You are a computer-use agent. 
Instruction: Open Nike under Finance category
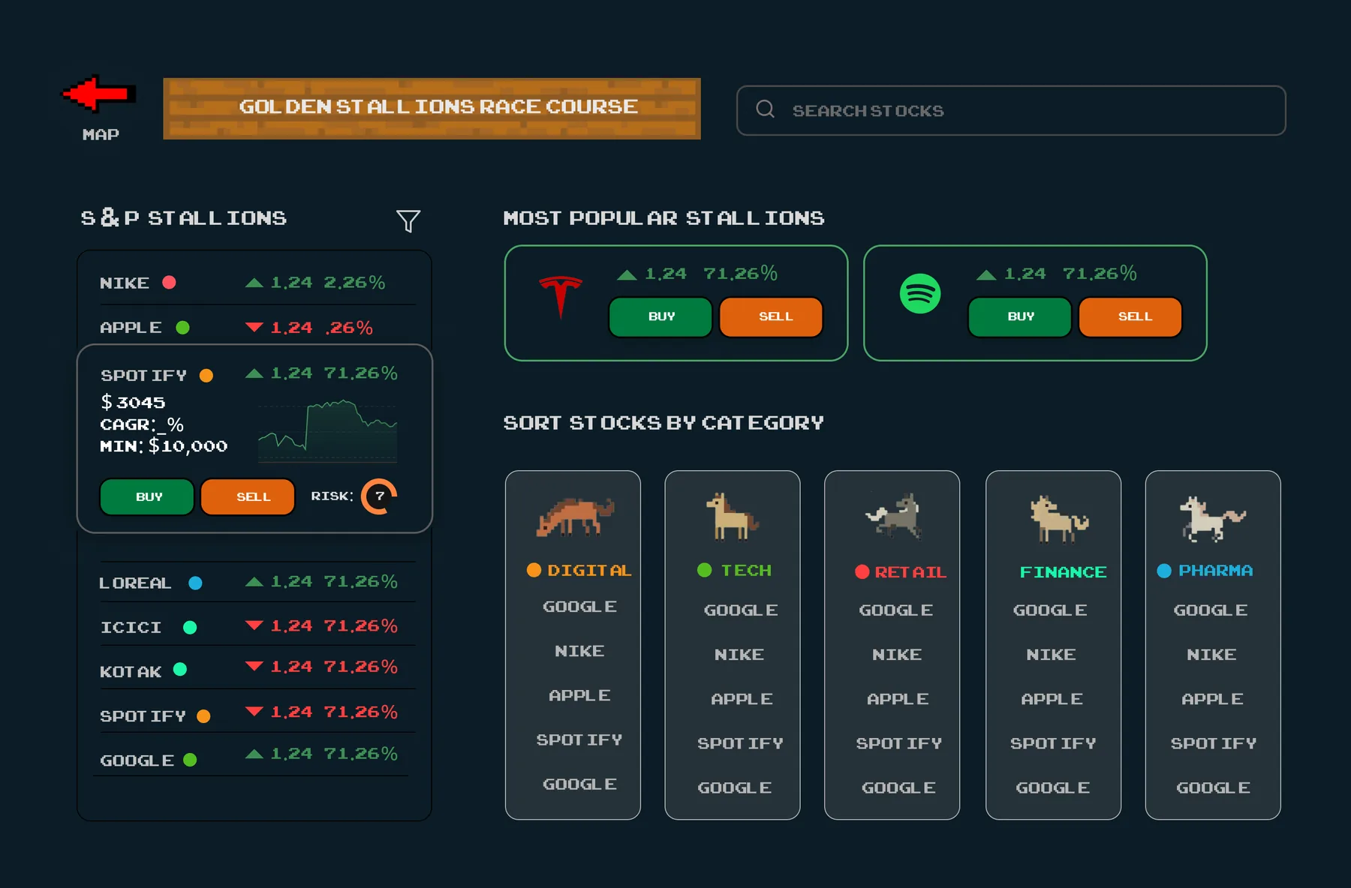click(x=1051, y=655)
